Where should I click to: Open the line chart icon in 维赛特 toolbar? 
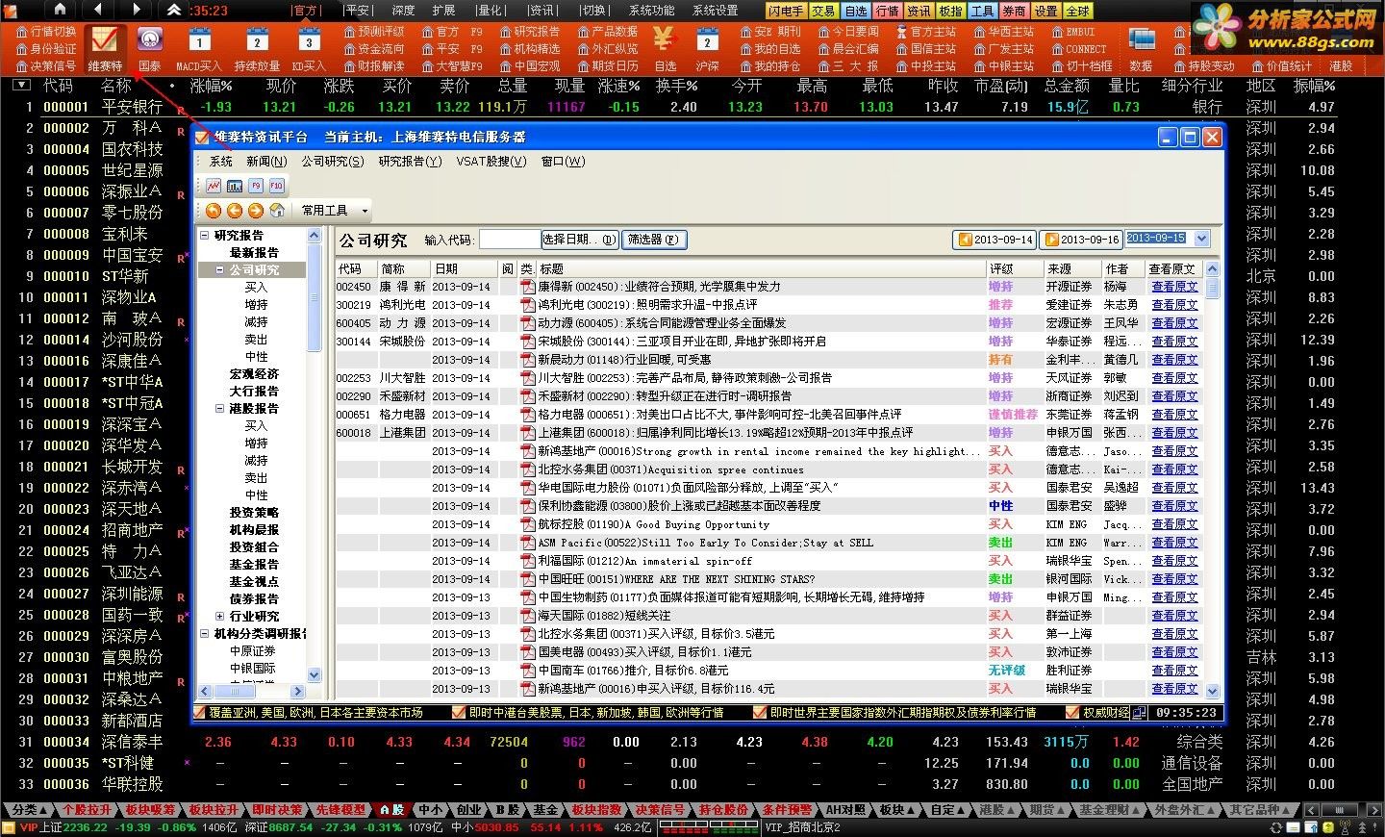tap(214, 186)
